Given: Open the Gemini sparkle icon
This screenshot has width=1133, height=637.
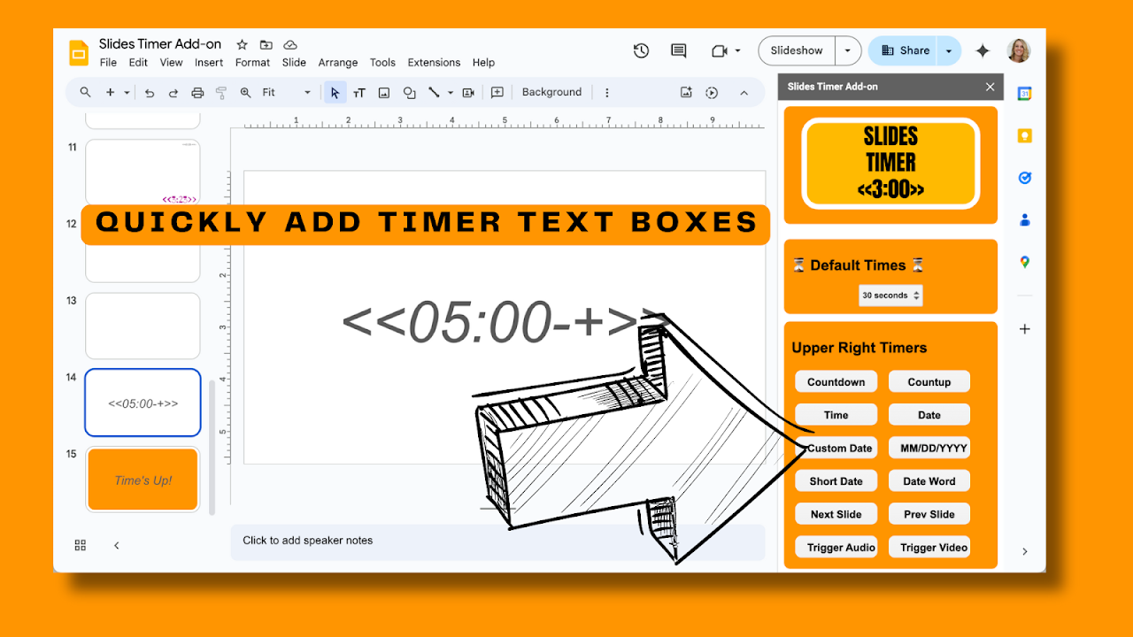Looking at the screenshot, I should tap(983, 51).
